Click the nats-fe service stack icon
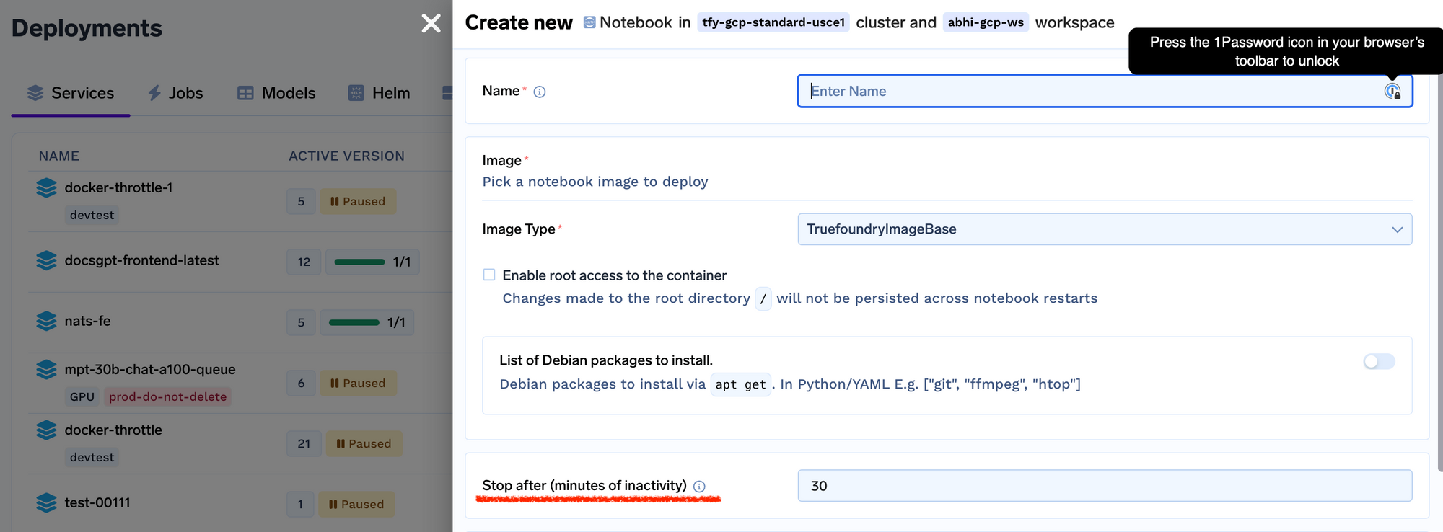 click(46, 321)
